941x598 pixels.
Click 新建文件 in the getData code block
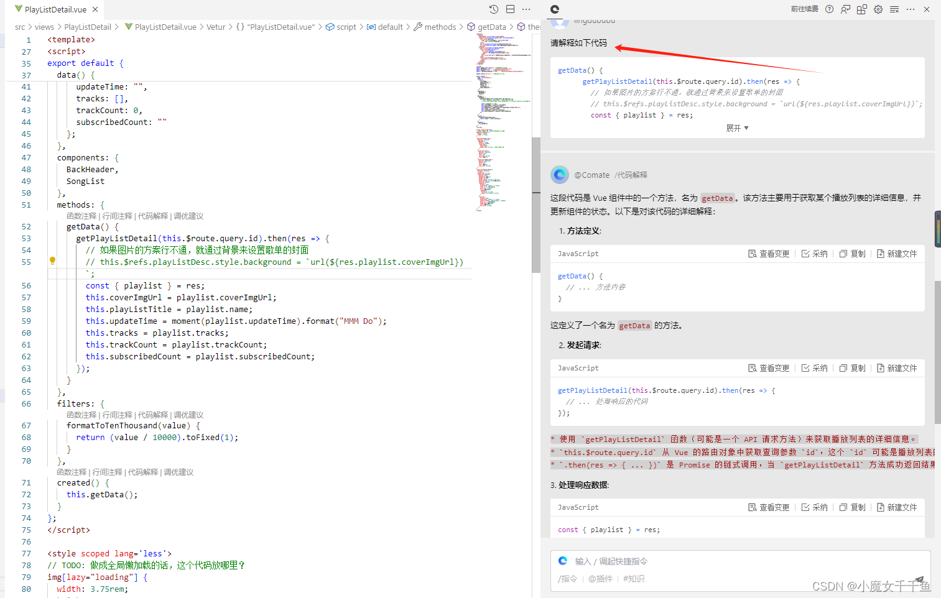(897, 254)
